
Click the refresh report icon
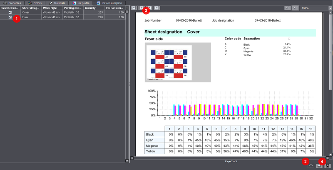point(312,166)
